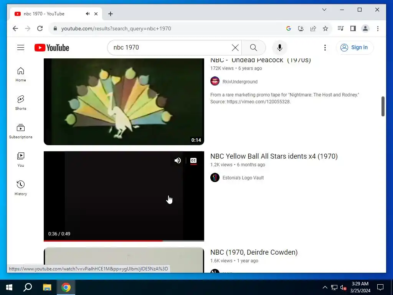Open the tab search chevron dropdown

point(324,10)
